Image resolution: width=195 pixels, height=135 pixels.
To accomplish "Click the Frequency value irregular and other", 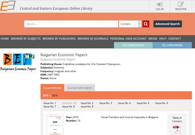I will (x=65, y=71).
